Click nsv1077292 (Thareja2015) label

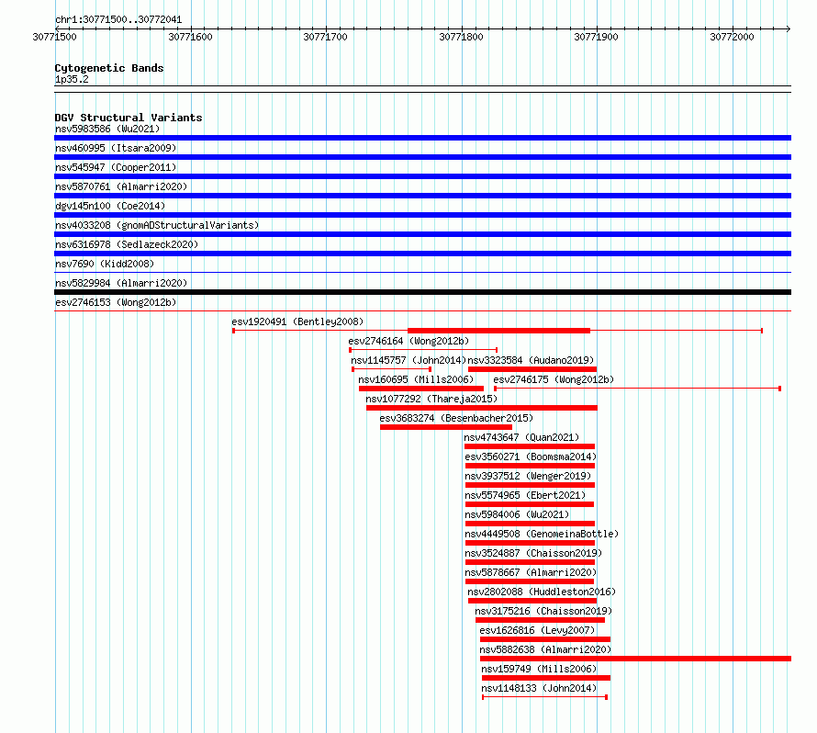[x=431, y=399]
